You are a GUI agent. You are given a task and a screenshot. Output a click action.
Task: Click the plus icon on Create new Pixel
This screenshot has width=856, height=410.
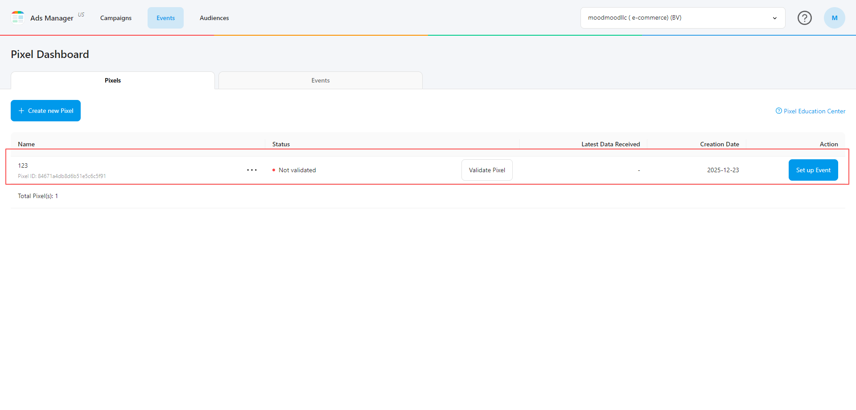point(21,111)
